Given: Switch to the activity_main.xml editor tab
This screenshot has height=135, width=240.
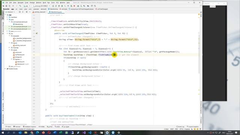Looking at the screenshot, I should (40, 12).
